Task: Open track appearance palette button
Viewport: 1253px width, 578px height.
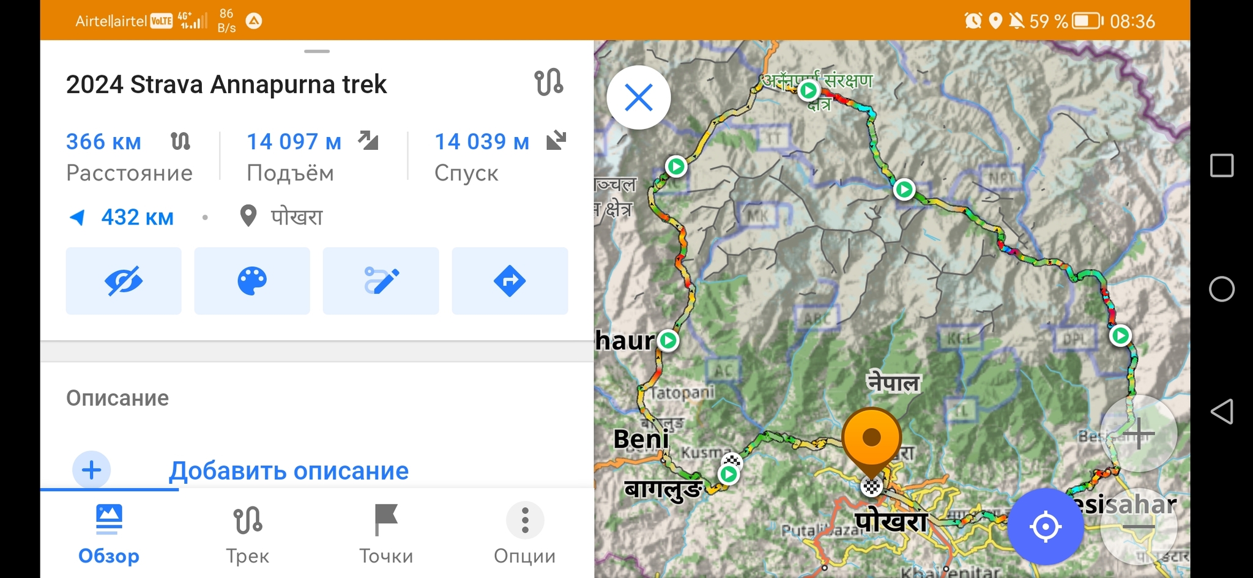Action: (252, 281)
